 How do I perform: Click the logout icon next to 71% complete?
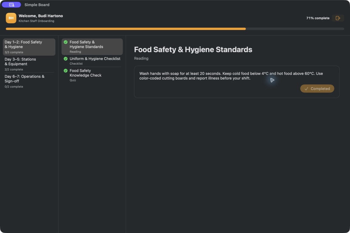338,18
